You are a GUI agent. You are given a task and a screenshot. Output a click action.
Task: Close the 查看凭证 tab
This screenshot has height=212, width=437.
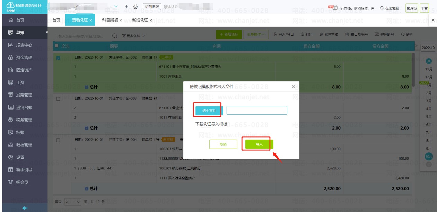pyautogui.click(x=91, y=21)
